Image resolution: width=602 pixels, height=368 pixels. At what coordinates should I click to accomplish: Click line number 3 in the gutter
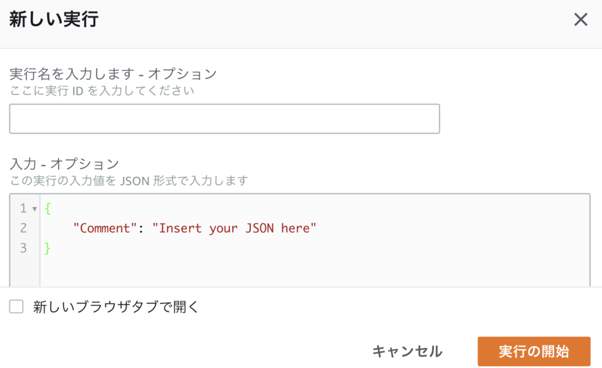23,248
